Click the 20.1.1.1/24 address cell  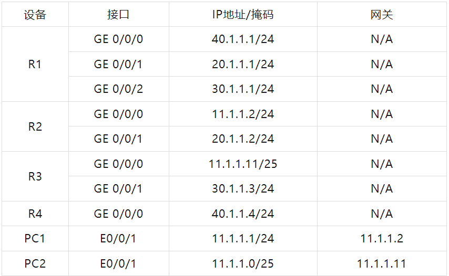243,65
